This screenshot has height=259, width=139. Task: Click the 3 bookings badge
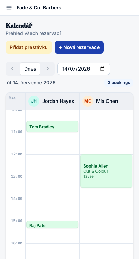(119, 83)
